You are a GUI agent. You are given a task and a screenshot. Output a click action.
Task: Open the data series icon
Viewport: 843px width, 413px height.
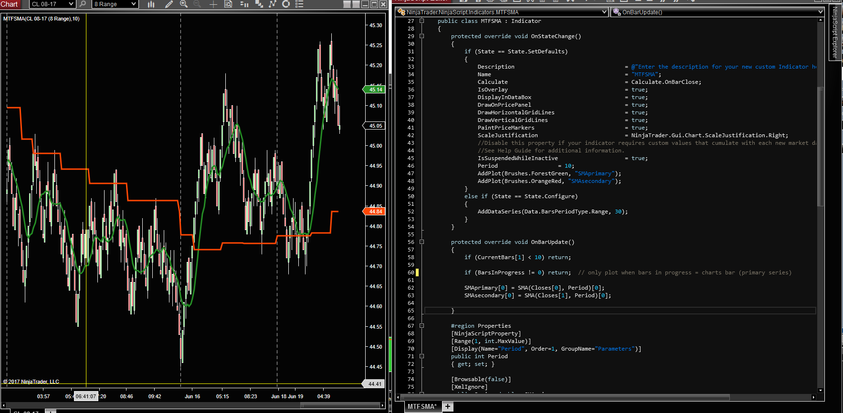[244, 4]
